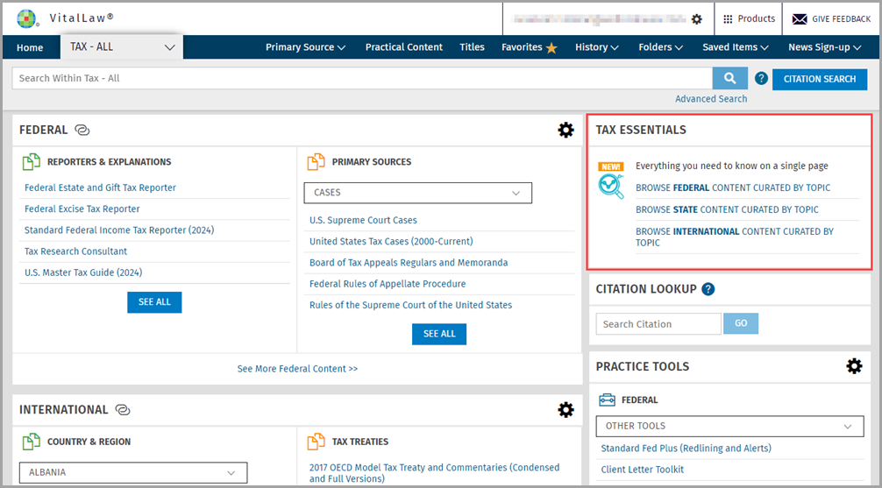The height and width of the screenshot is (488, 882).
Task: Open account settings gear in header
Action: [x=696, y=19]
